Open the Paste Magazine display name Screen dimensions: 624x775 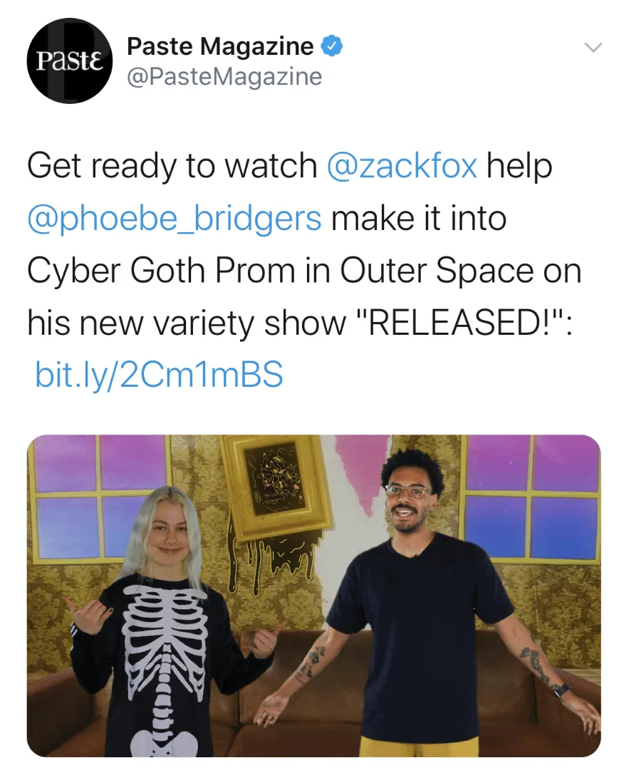[220, 46]
